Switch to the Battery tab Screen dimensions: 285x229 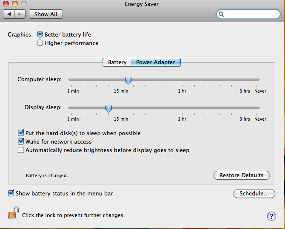click(117, 62)
